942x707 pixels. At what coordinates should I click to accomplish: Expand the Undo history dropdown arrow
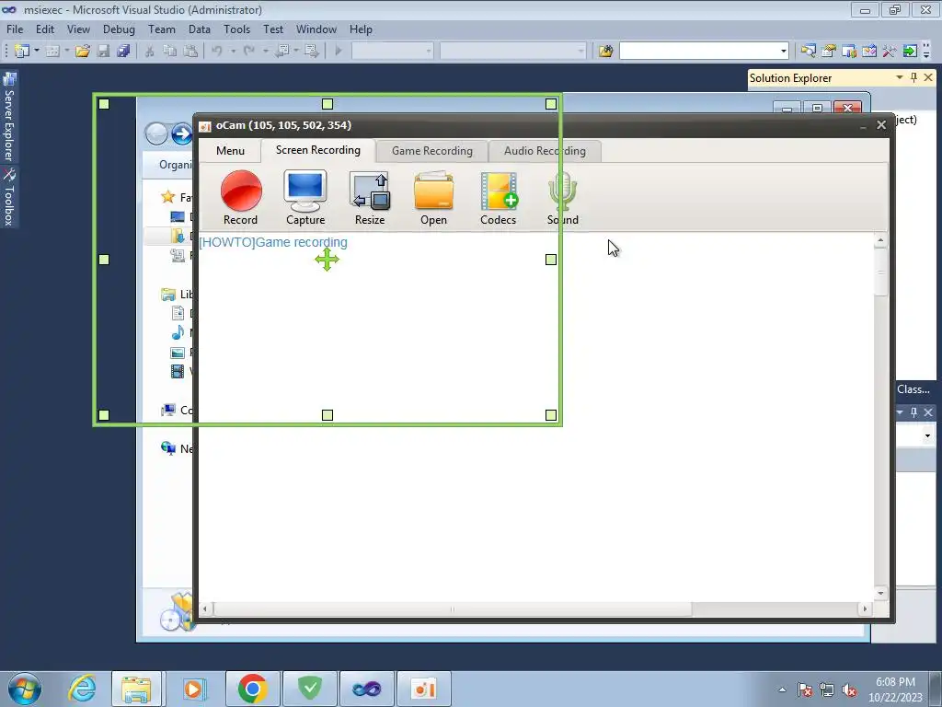coord(233,52)
